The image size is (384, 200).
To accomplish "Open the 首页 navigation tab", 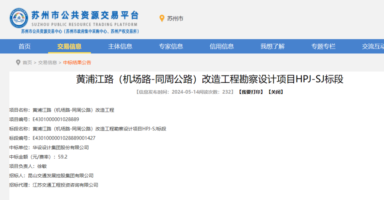I will click(25, 46).
